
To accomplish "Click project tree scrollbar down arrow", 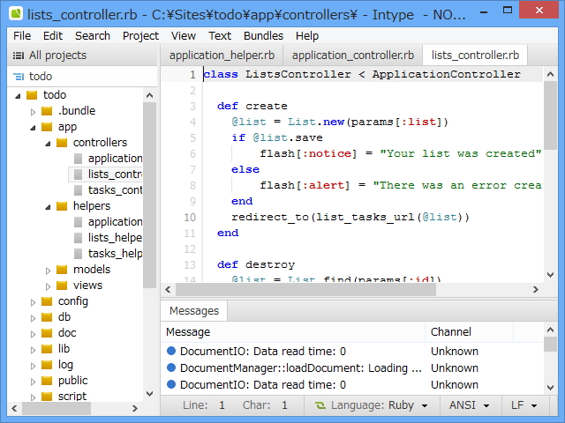I will [x=149, y=394].
